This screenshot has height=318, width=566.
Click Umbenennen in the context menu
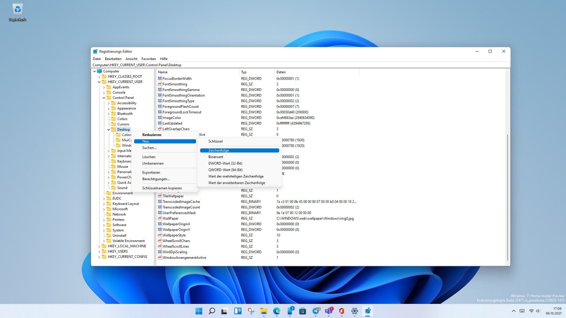point(164,163)
